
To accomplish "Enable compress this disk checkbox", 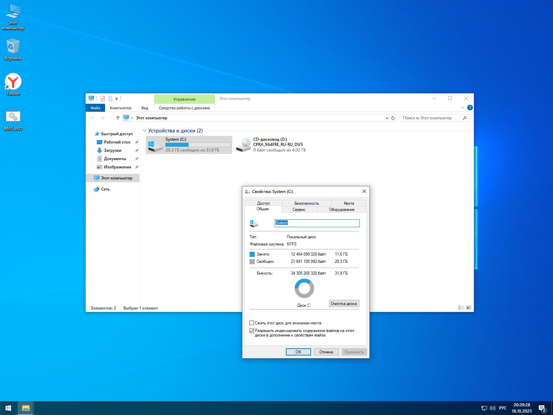I will click(252, 323).
